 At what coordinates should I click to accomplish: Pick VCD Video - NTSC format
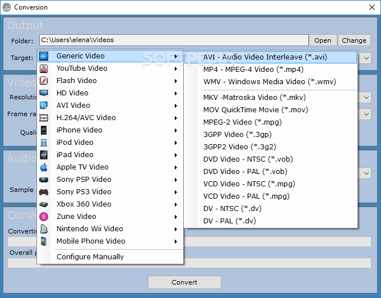[271, 184]
